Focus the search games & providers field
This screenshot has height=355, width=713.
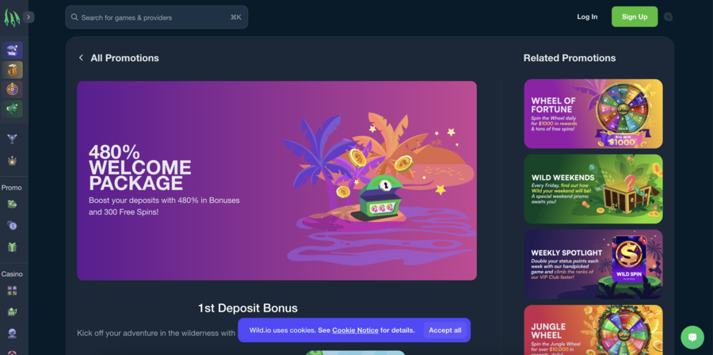157,17
